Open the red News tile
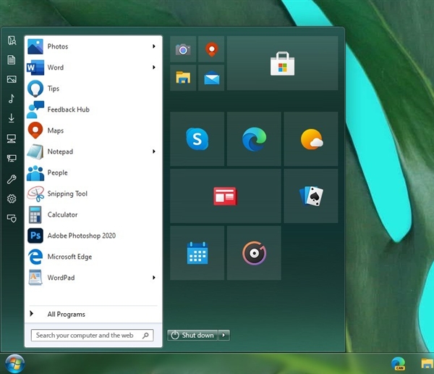Image resolution: width=434 pixels, height=374 pixels. 225,196
